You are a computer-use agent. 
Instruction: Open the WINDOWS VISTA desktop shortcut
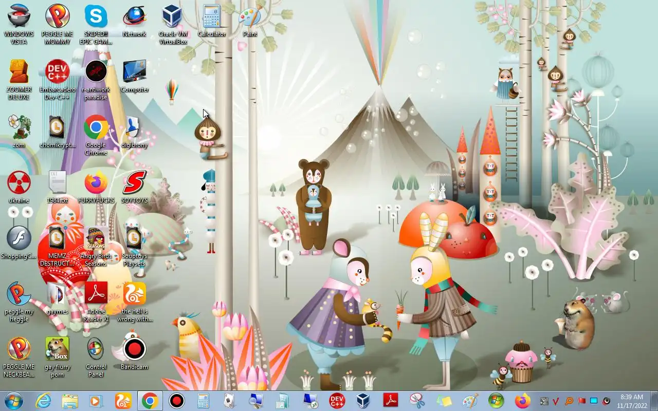[19, 24]
